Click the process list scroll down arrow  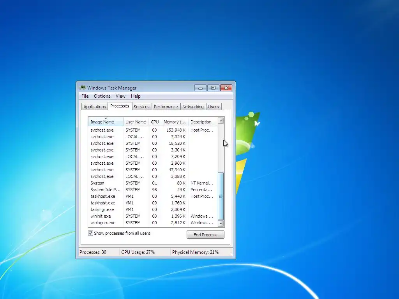[x=221, y=223]
